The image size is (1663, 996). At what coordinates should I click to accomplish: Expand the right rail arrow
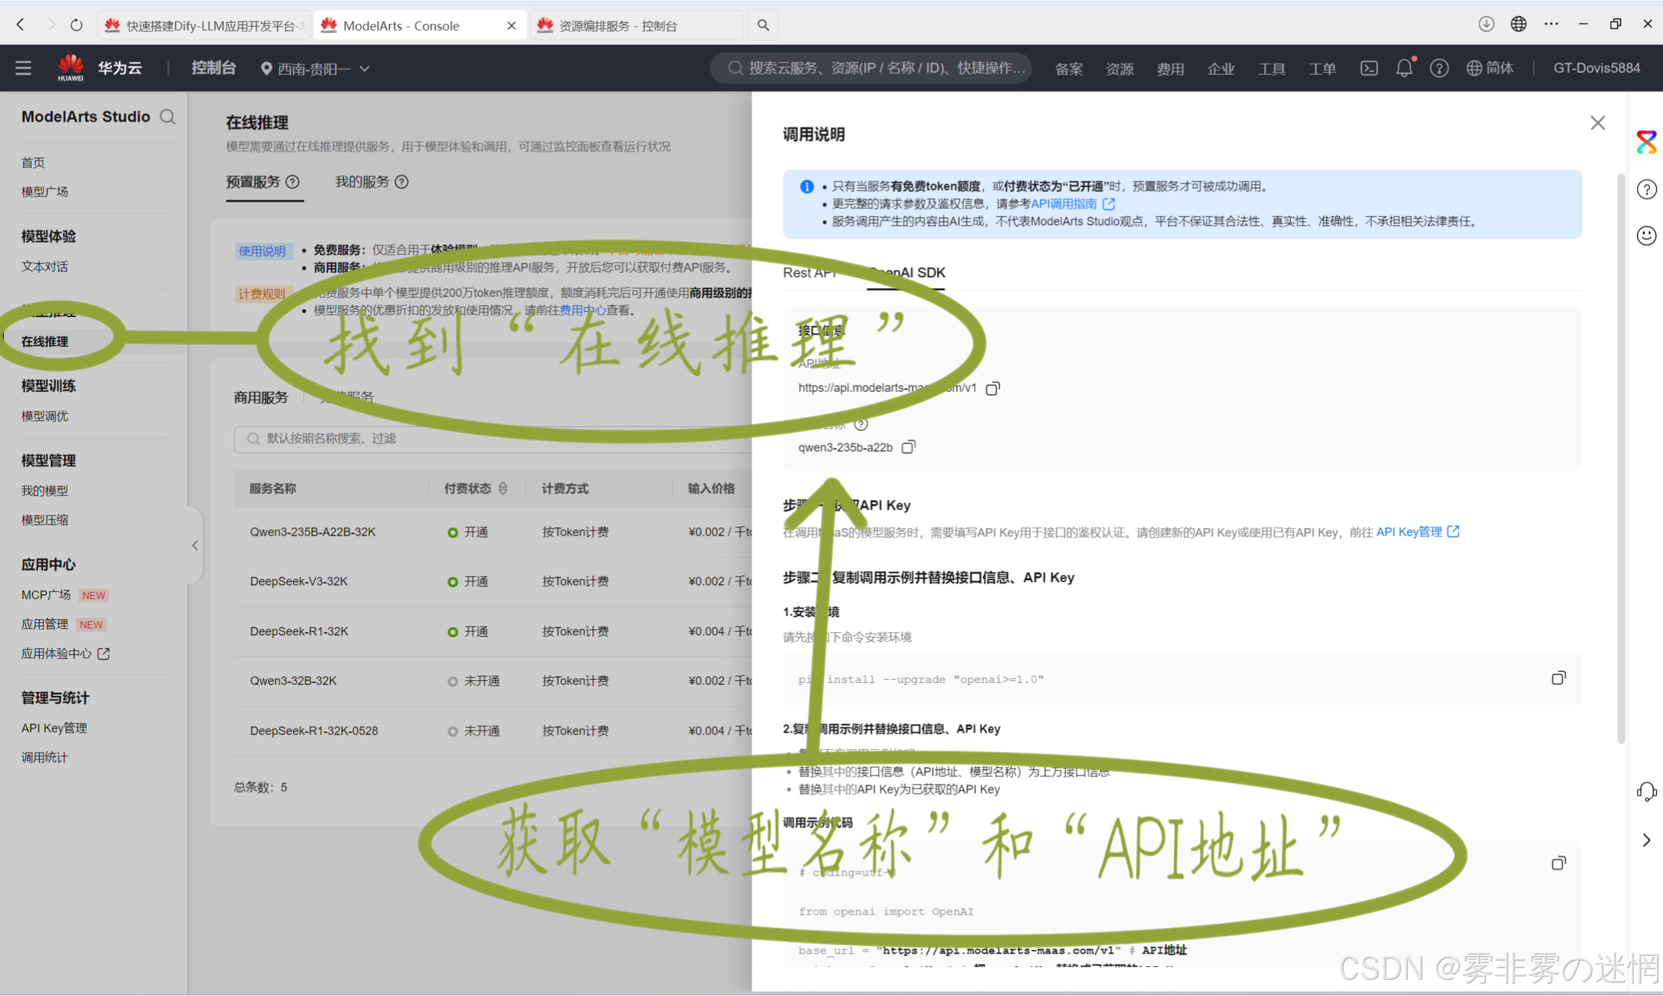point(1645,840)
